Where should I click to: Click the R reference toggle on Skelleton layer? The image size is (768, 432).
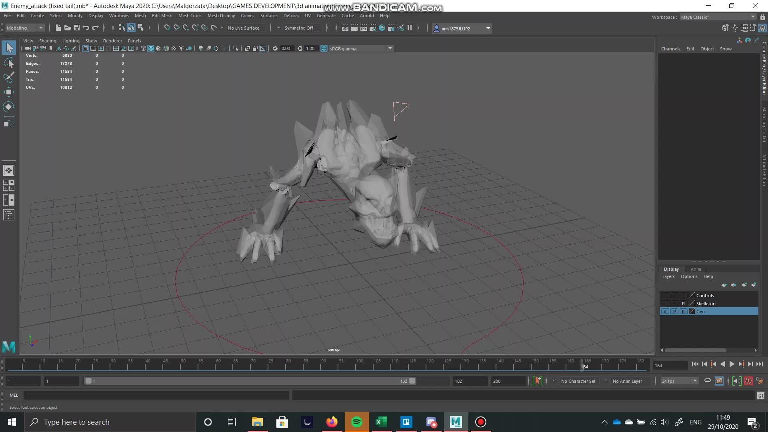[x=683, y=304]
